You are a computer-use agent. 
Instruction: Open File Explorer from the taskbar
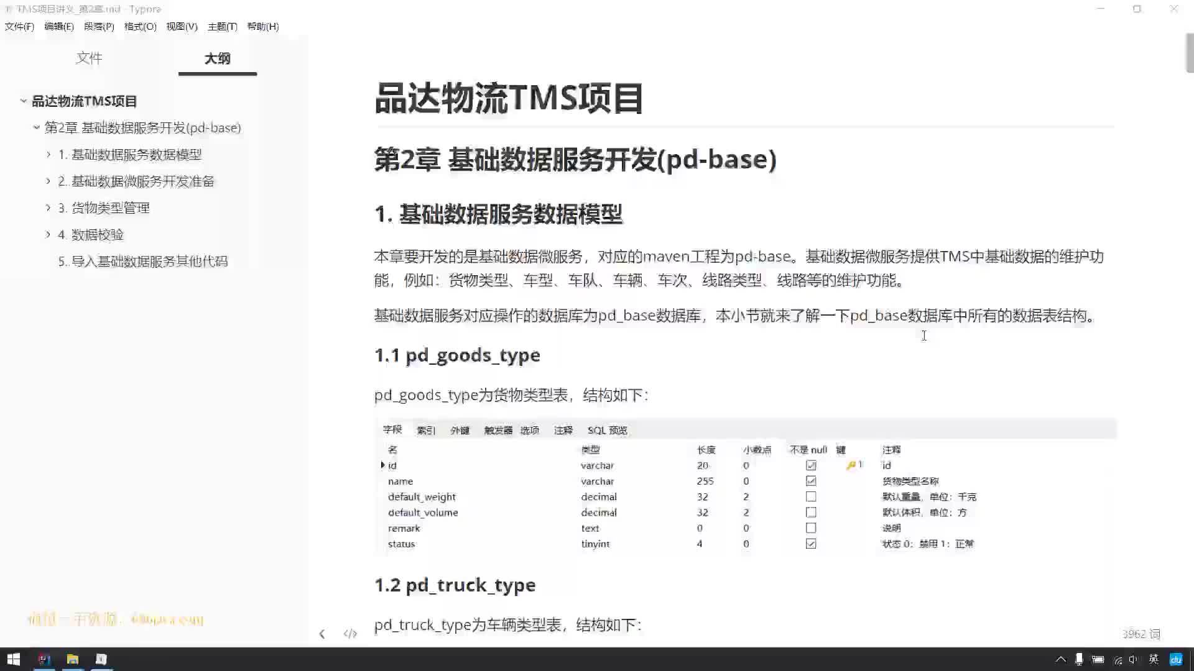click(73, 659)
